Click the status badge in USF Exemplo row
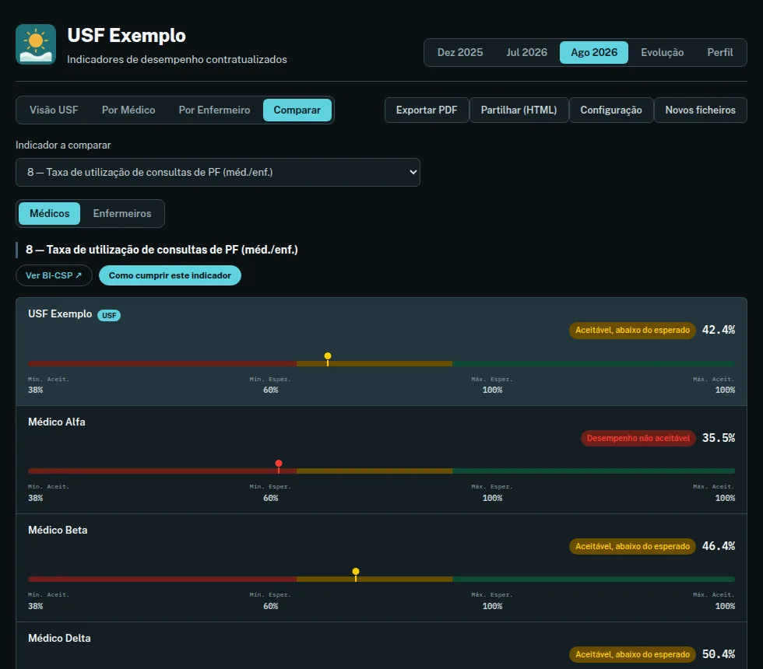The height and width of the screenshot is (669, 763). point(632,330)
